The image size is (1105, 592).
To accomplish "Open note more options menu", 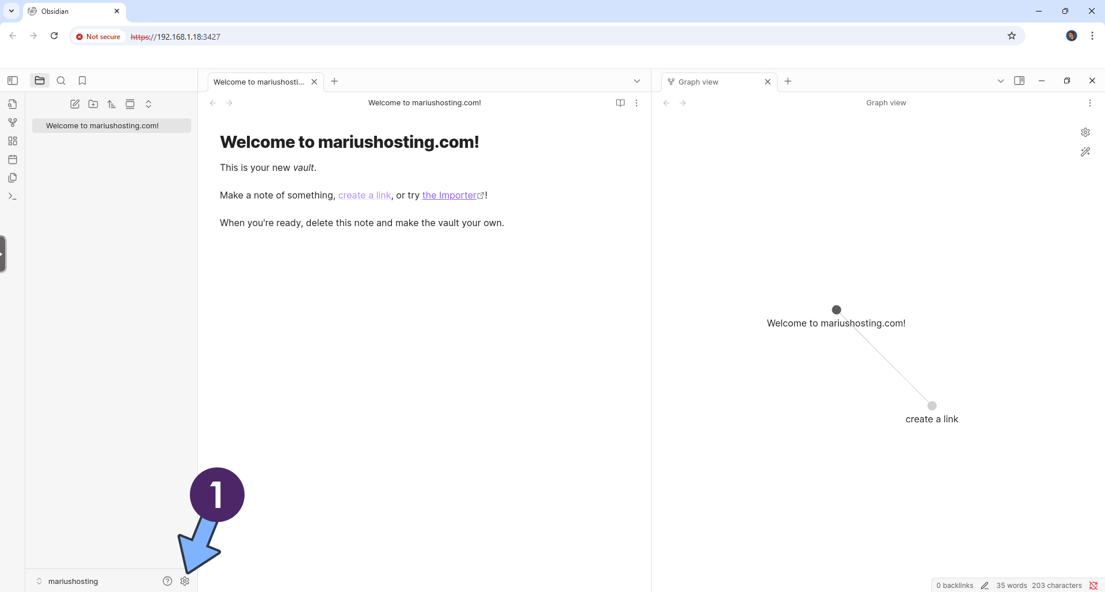I will click(637, 103).
